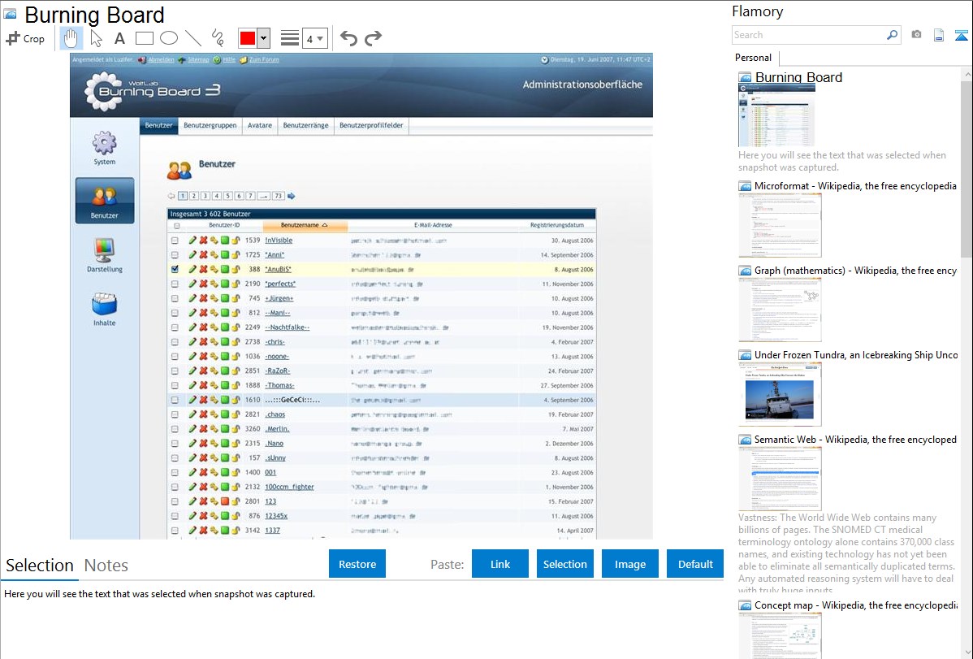Expand the line width dropdown

click(314, 38)
